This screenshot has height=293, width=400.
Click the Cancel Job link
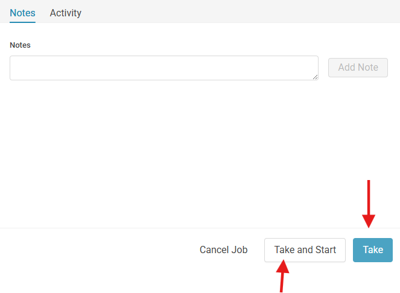coord(223,250)
